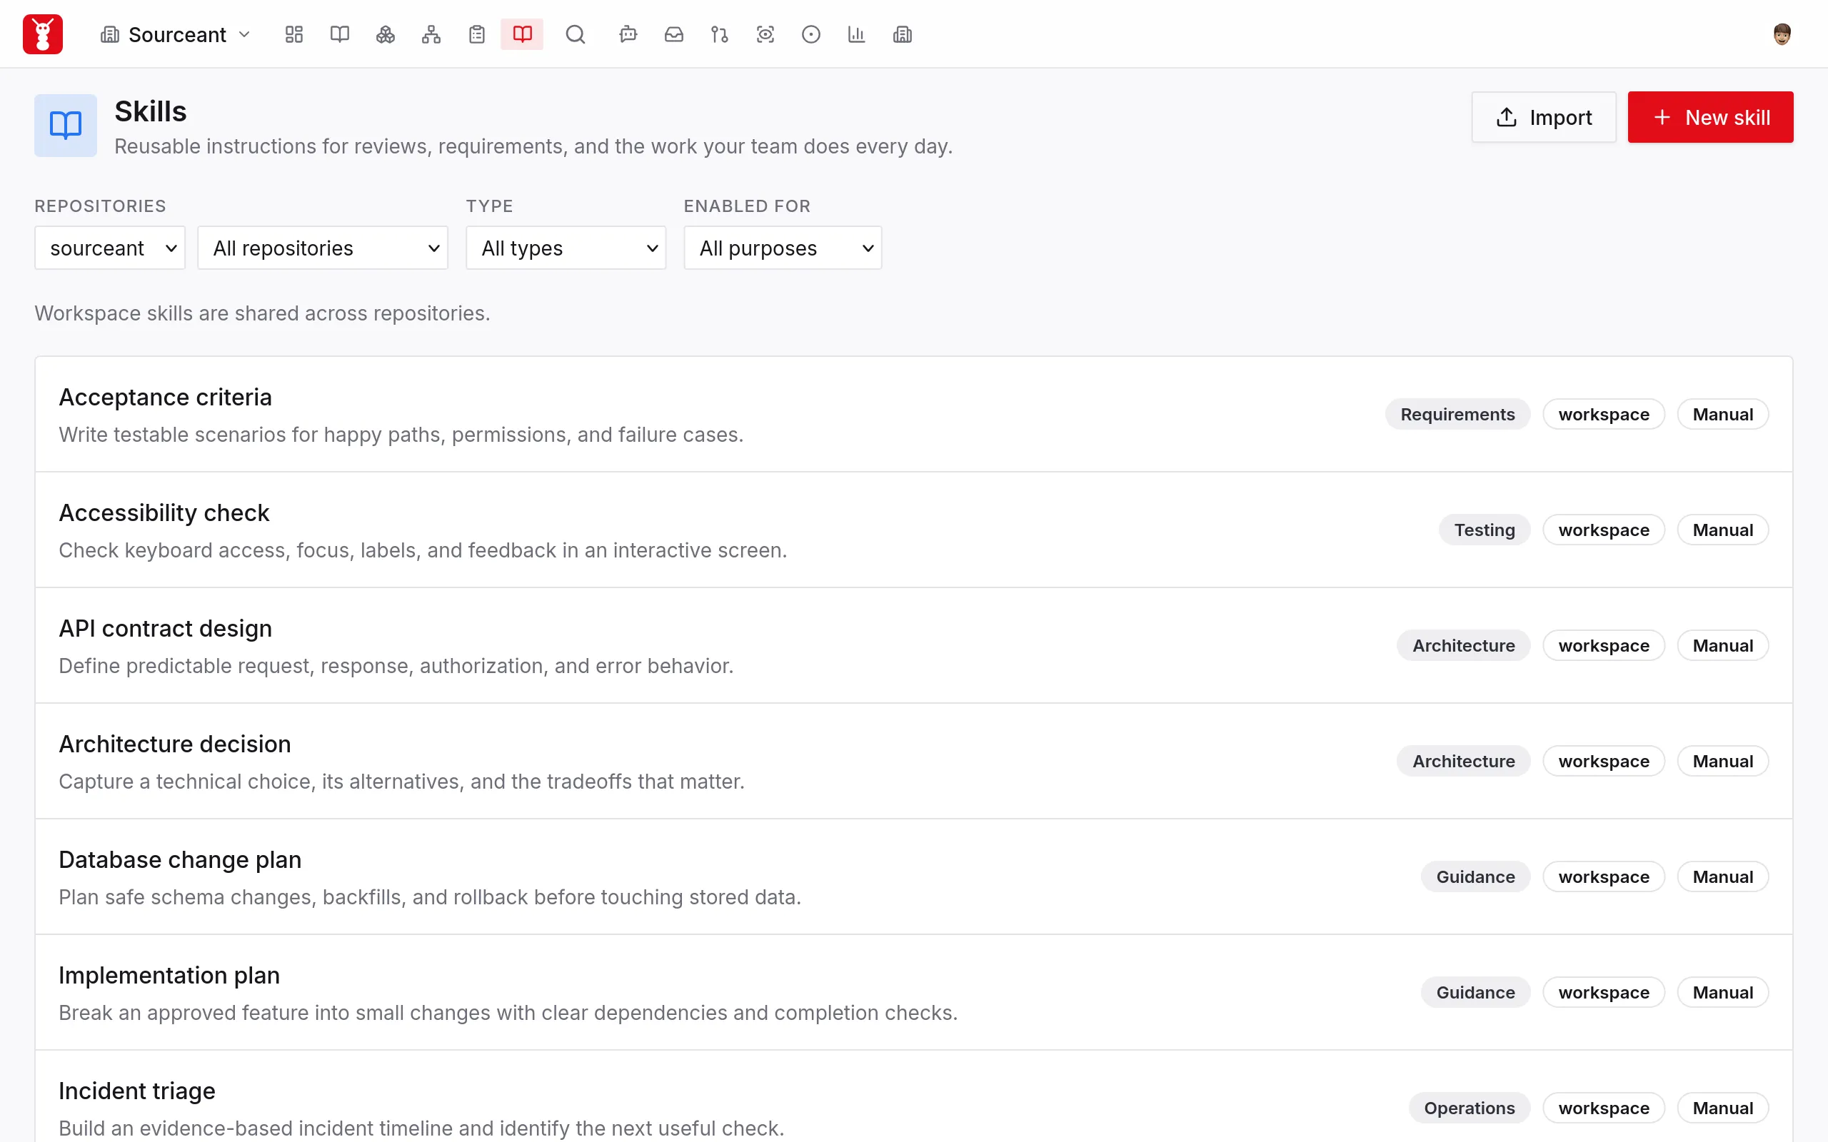Open the Incident triage skill
The width and height of the screenshot is (1828, 1142).
click(x=914, y=1097)
